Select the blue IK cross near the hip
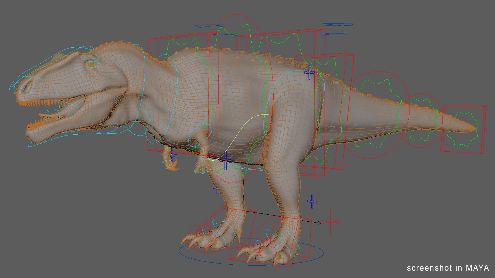Image resolution: width=495 pixels, height=278 pixels. point(309,73)
